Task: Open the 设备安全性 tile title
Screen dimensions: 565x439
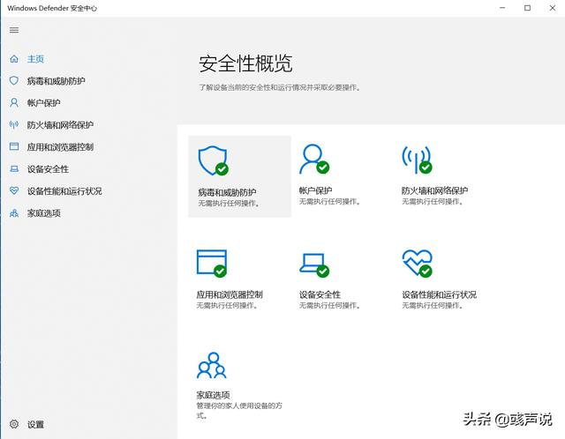Action: (x=320, y=294)
